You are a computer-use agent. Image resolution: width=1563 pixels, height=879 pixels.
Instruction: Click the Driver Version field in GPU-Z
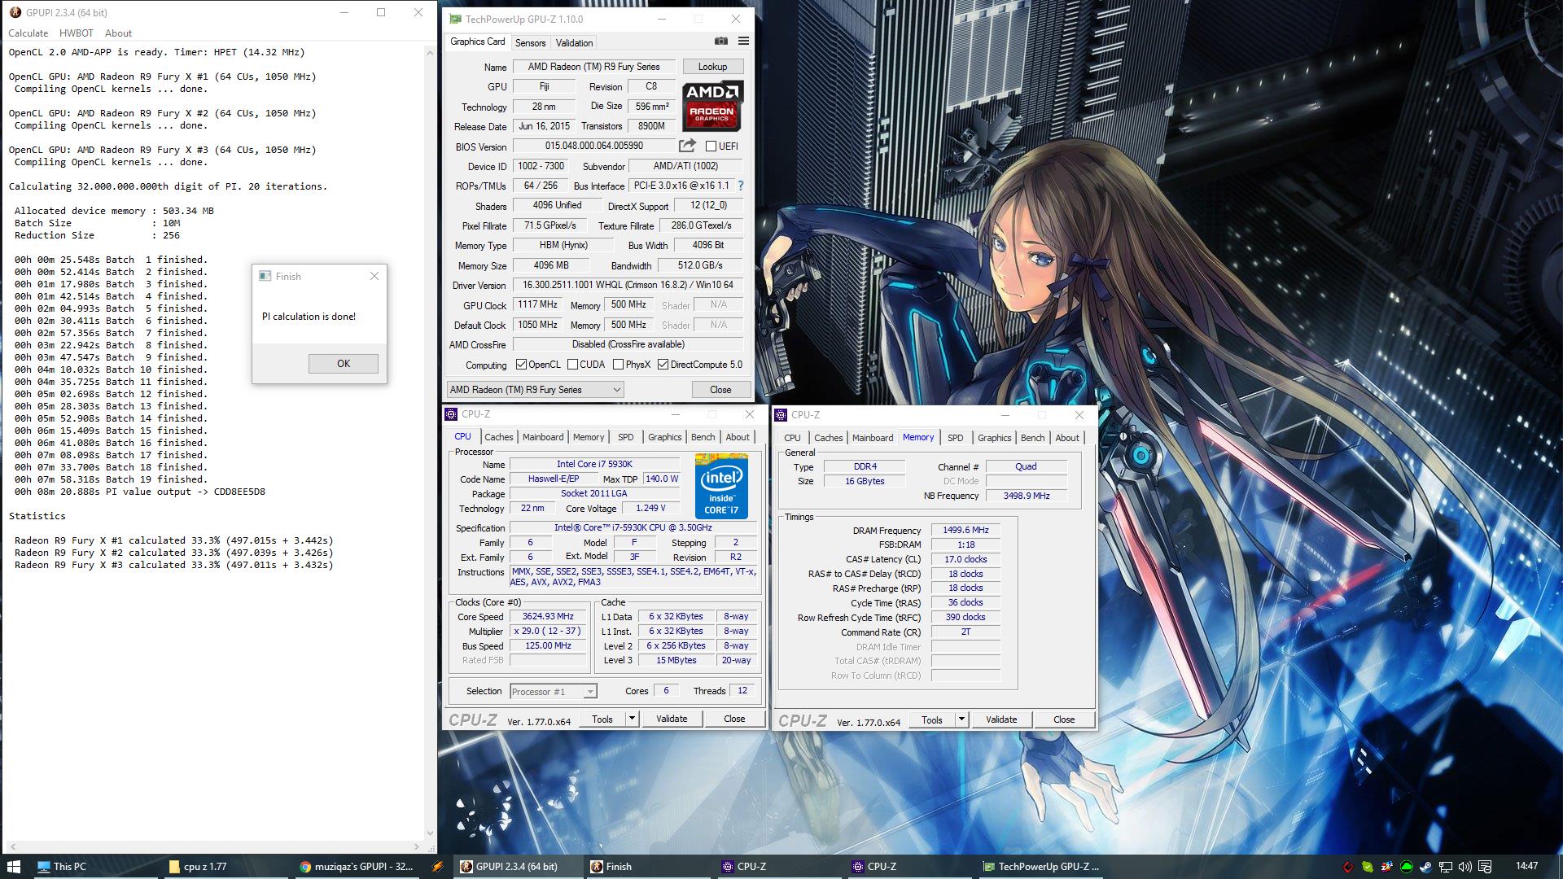pyautogui.click(x=628, y=285)
